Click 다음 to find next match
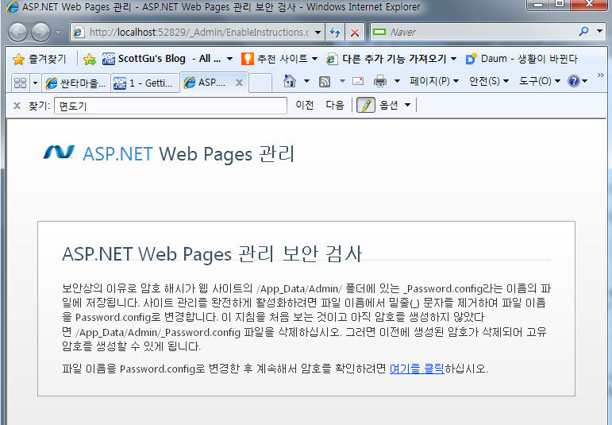Viewport: 612px width, 425px height. point(335,105)
